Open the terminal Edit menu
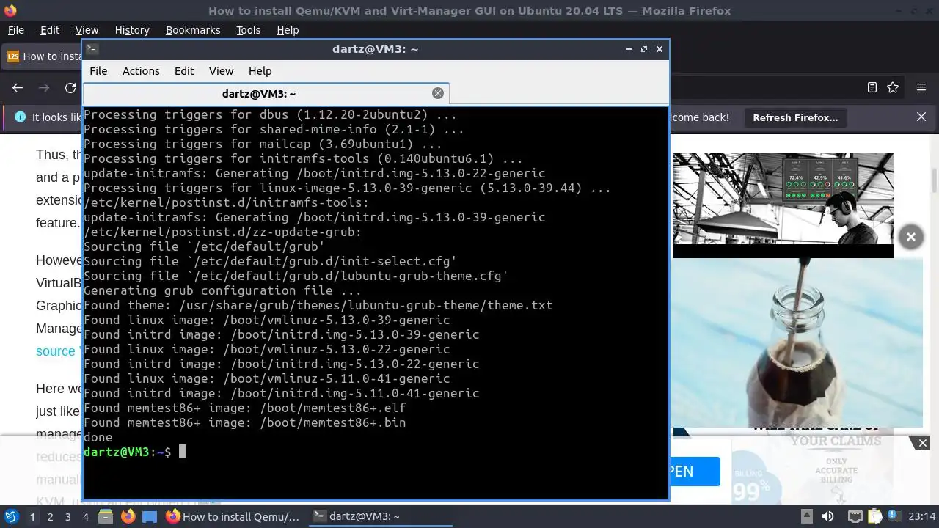 (184, 71)
